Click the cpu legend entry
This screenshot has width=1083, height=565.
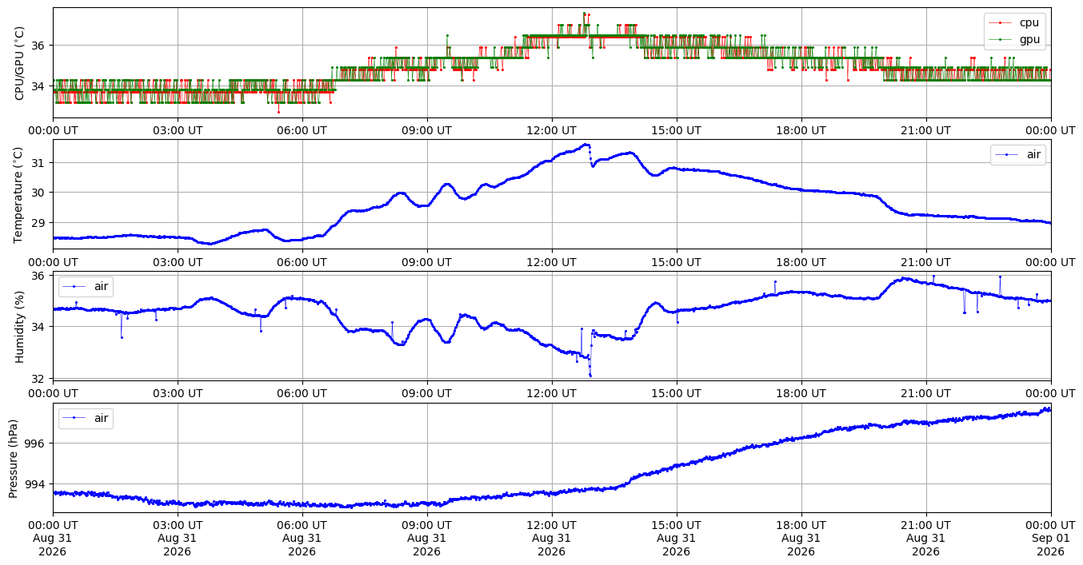click(1015, 22)
